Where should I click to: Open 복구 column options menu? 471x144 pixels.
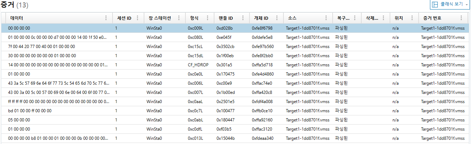tap(355, 18)
